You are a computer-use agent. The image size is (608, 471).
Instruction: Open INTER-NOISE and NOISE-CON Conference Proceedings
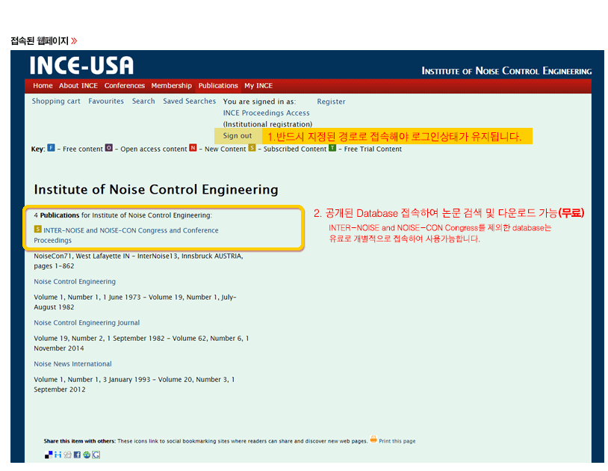coord(126,235)
